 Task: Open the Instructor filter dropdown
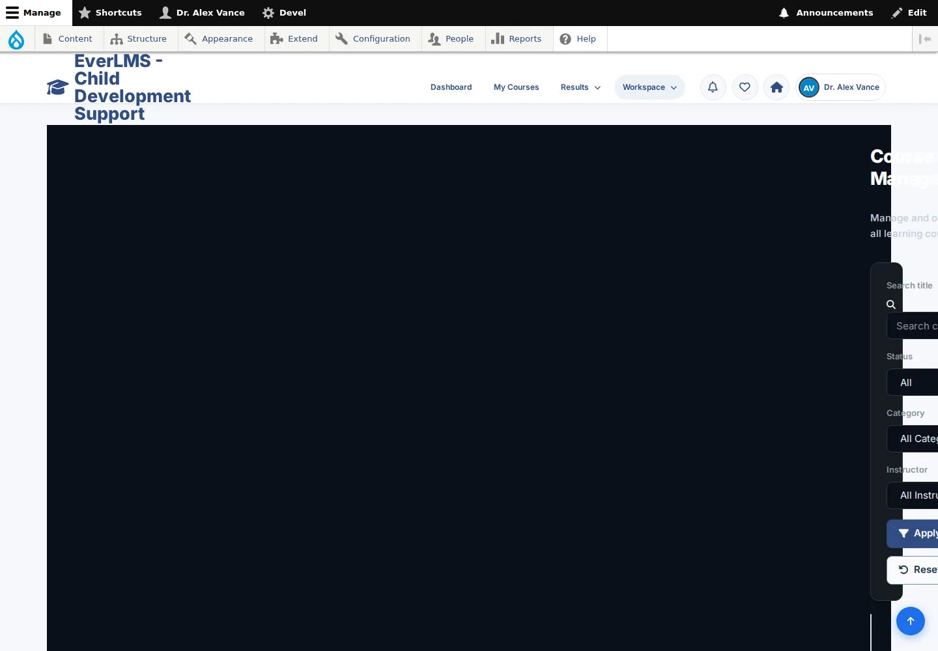pyautogui.click(x=912, y=495)
